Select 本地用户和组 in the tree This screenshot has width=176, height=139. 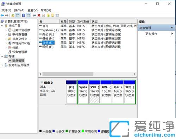(21, 43)
